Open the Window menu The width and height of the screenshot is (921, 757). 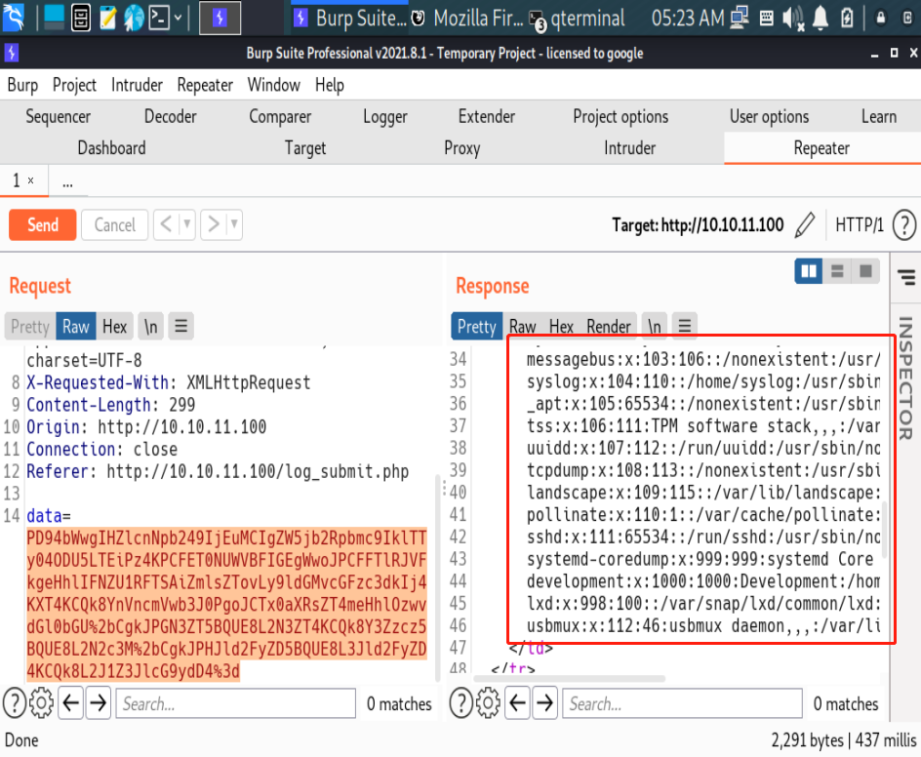(274, 85)
